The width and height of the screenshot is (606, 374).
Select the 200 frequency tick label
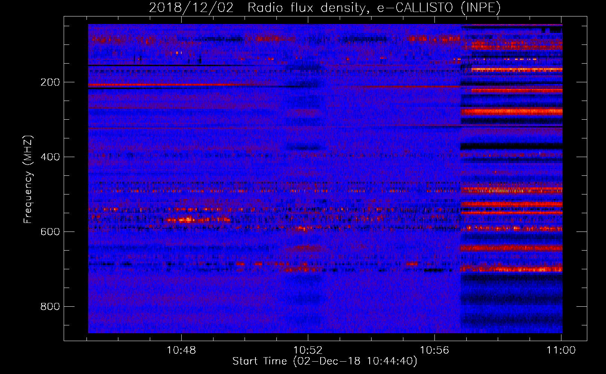pyautogui.click(x=50, y=82)
